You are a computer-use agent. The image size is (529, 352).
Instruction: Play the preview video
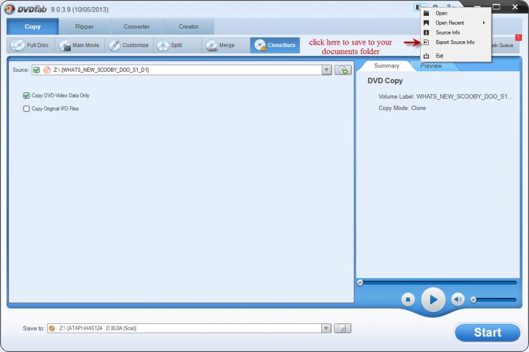(433, 299)
